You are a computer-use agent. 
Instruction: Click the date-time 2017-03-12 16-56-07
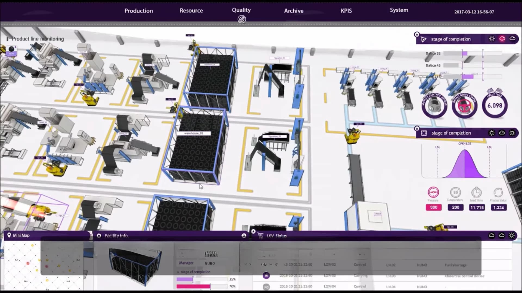pyautogui.click(x=474, y=12)
